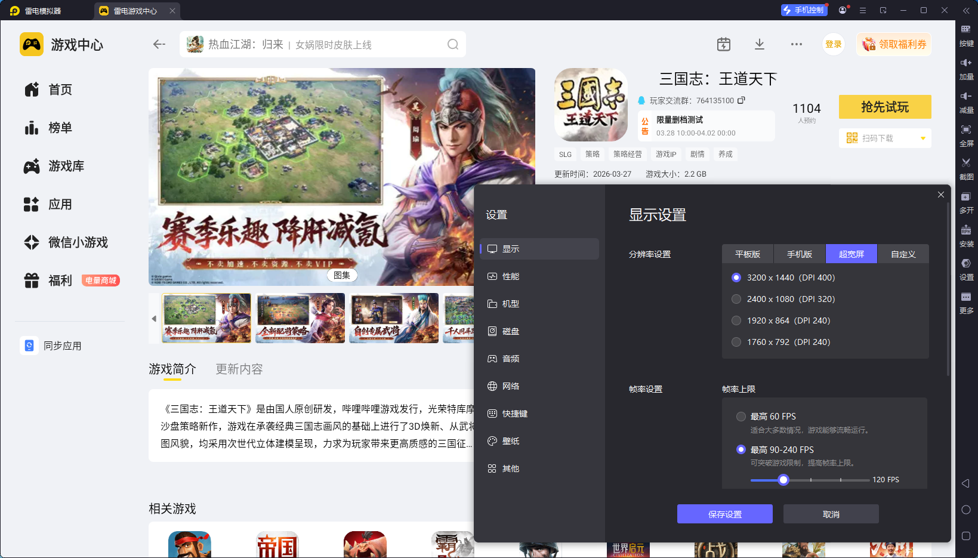Click the 抢先试玩 button
978x558 pixels.
[885, 107]
